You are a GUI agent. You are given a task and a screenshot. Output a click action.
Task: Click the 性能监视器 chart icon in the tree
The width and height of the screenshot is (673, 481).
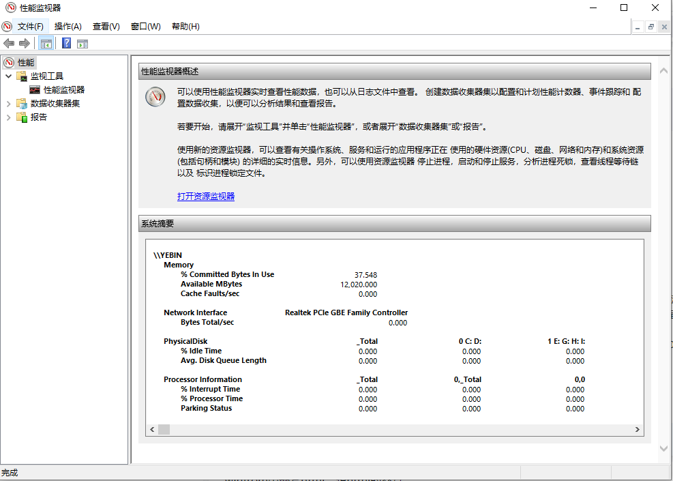tap(35, 89)
